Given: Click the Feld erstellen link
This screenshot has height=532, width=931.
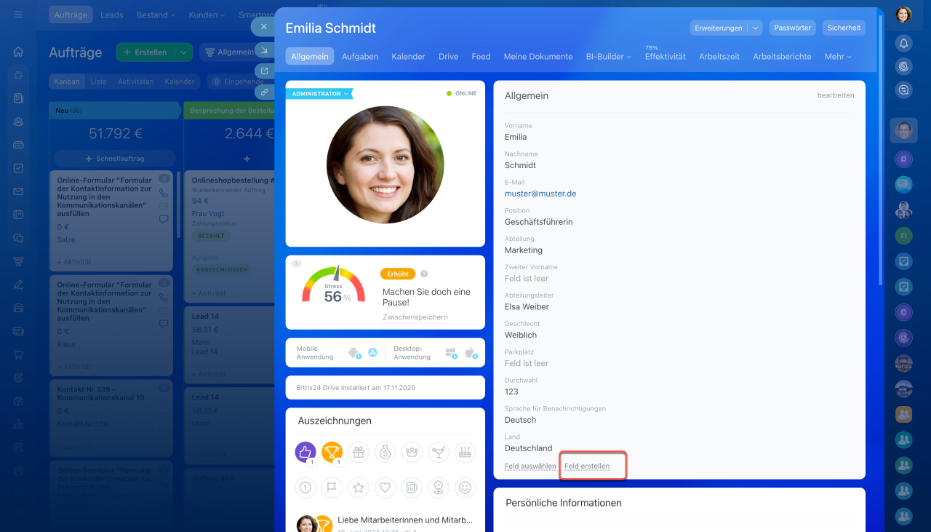Looking at the screenshot, I should pyautogui.click(x=587, y=466).
